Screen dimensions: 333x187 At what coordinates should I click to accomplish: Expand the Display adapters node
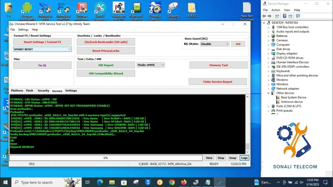click(x=268, y=54)
